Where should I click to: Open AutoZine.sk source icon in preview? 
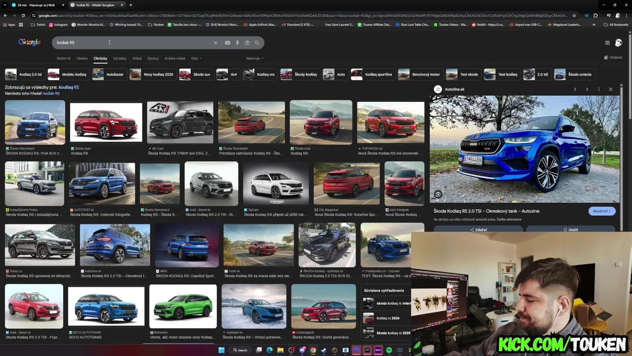tap(438, 89)
